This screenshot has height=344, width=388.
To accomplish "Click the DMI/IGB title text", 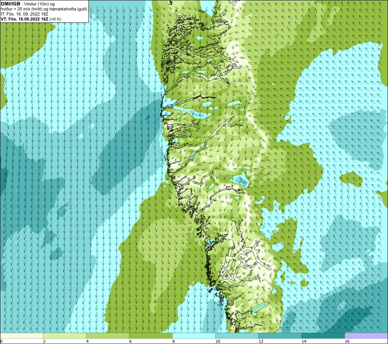I will [10, 4].
